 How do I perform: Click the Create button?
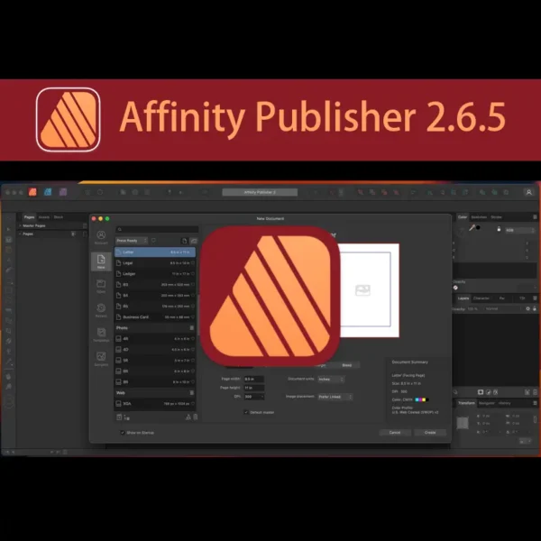coord(430,432)
